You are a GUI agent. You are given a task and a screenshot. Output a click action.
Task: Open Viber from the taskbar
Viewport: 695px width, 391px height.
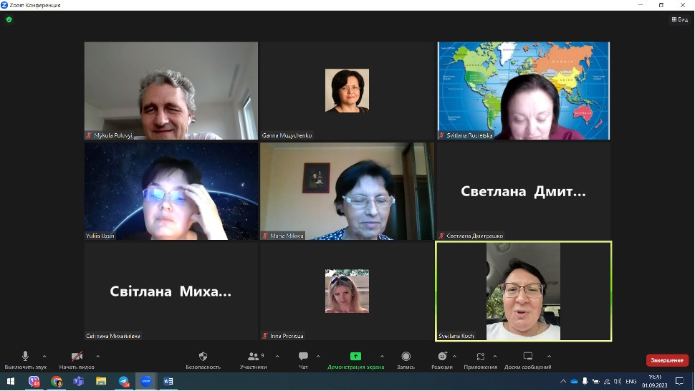pyautogui.click(x=34, y=381)
